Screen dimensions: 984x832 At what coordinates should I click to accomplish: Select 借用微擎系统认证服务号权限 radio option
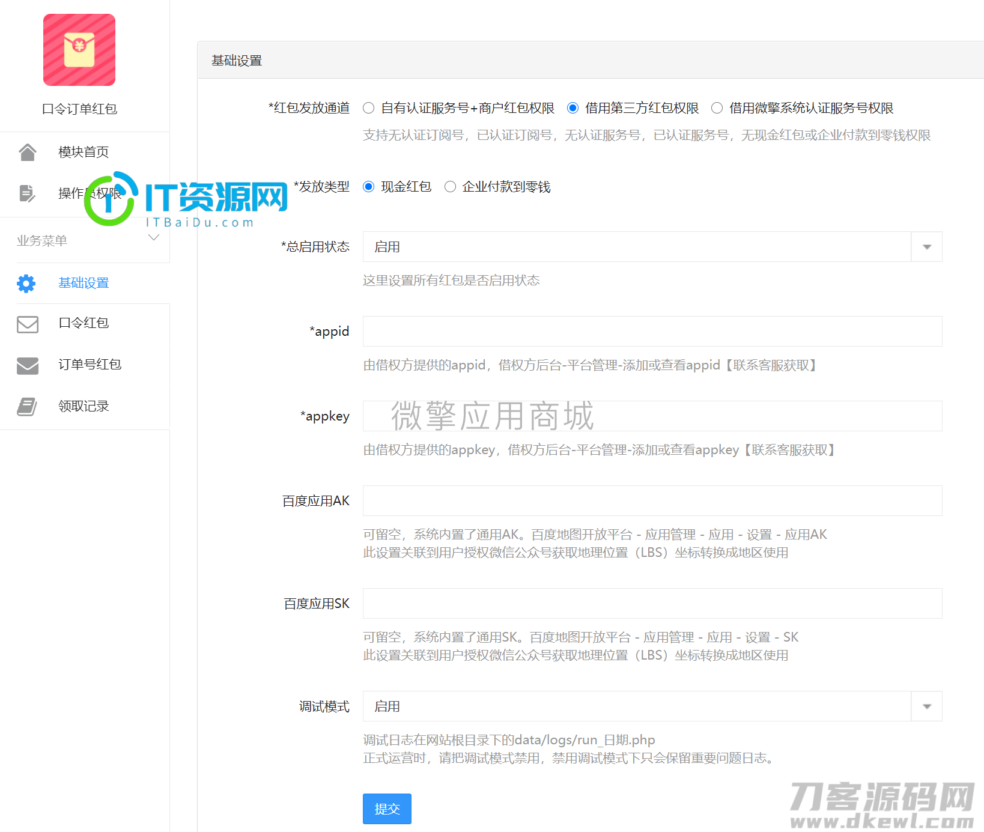pos(717,108)
